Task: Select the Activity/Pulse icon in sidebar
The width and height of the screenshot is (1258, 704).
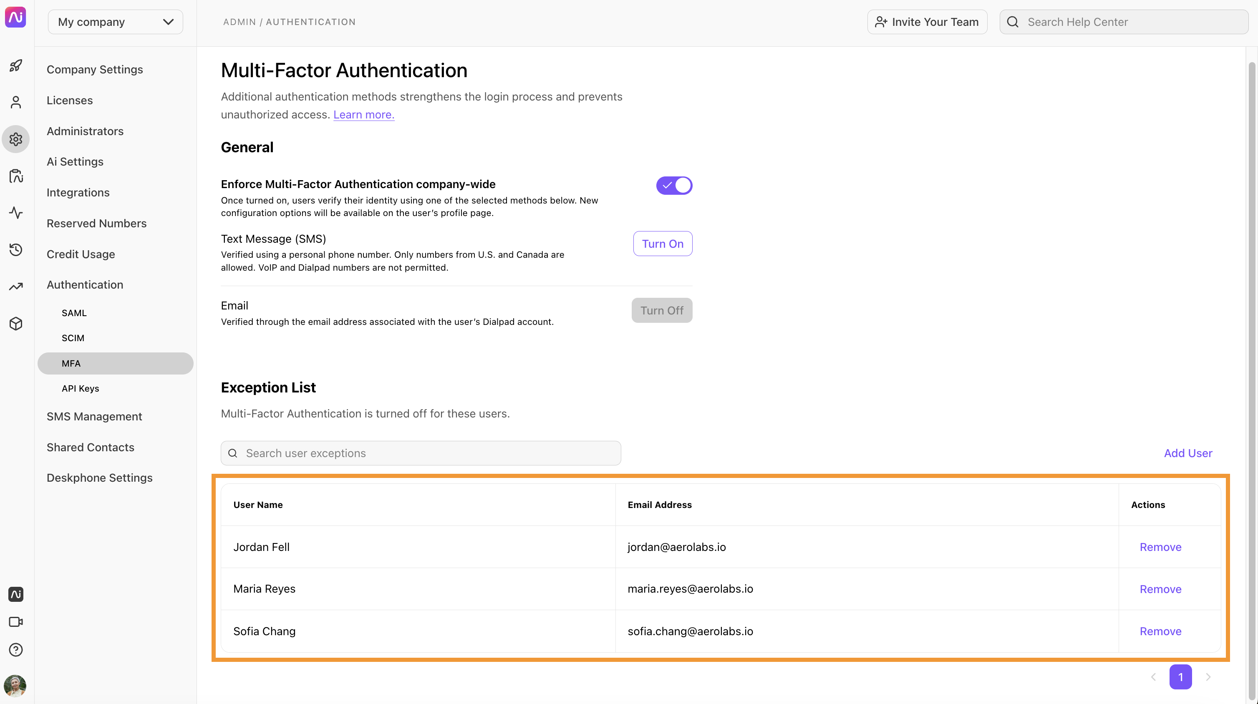Action: click(x=15, y=214)
